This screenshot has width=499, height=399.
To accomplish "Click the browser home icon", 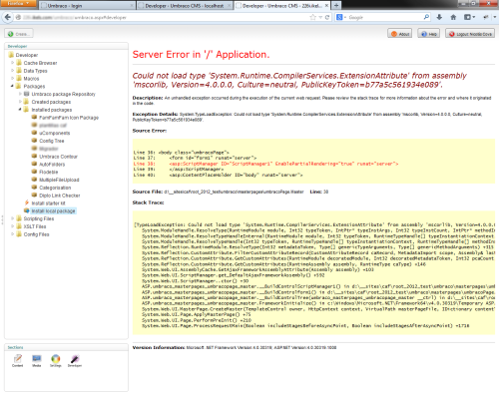I will tap(453, 17).
